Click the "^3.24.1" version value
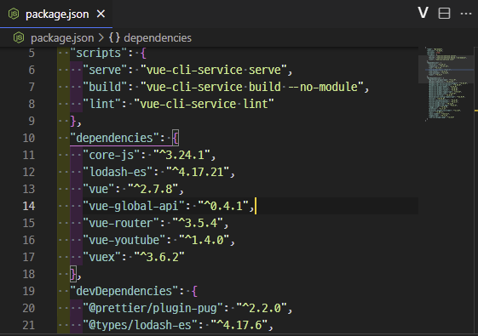Screen dimensions: 478x336 [181, 155]
